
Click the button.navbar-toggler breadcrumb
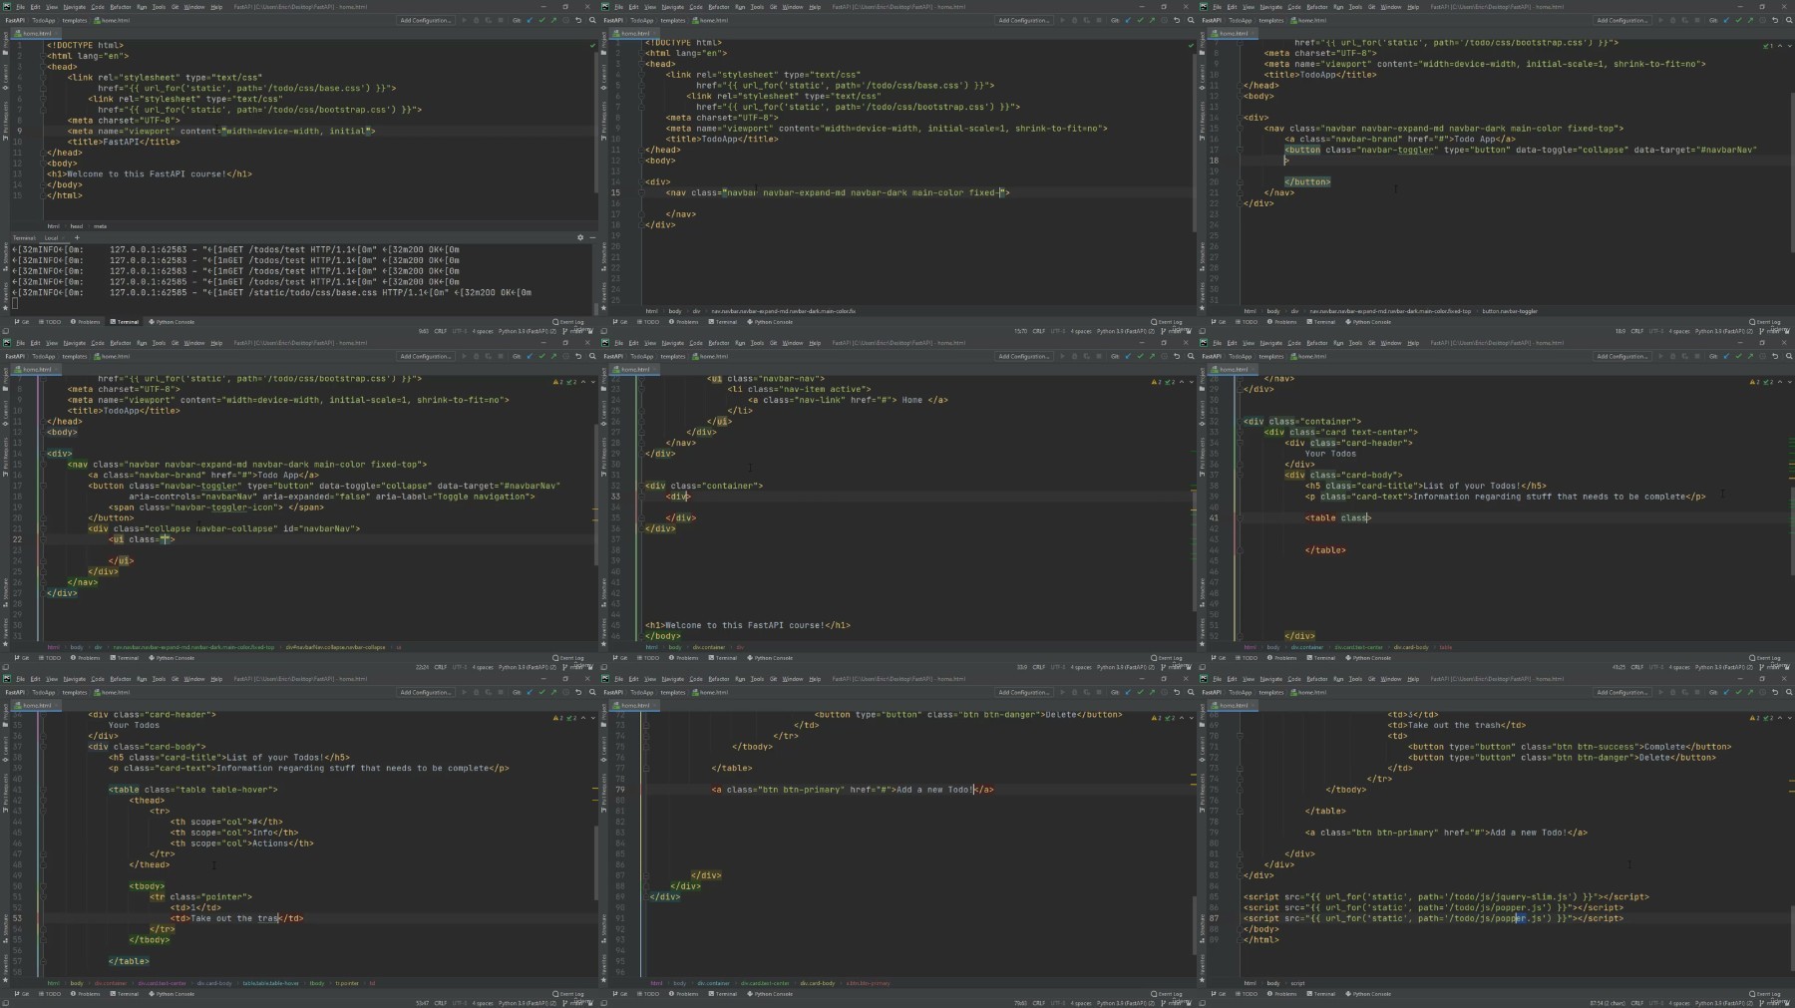point(1510,311)
